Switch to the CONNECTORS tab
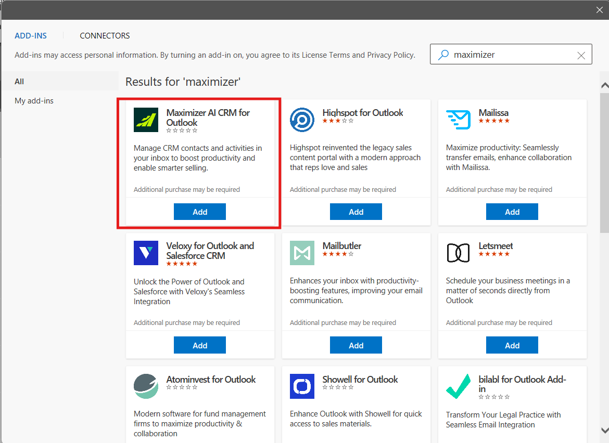This screenshot has width=609, height=443. (x=105, y=36)
